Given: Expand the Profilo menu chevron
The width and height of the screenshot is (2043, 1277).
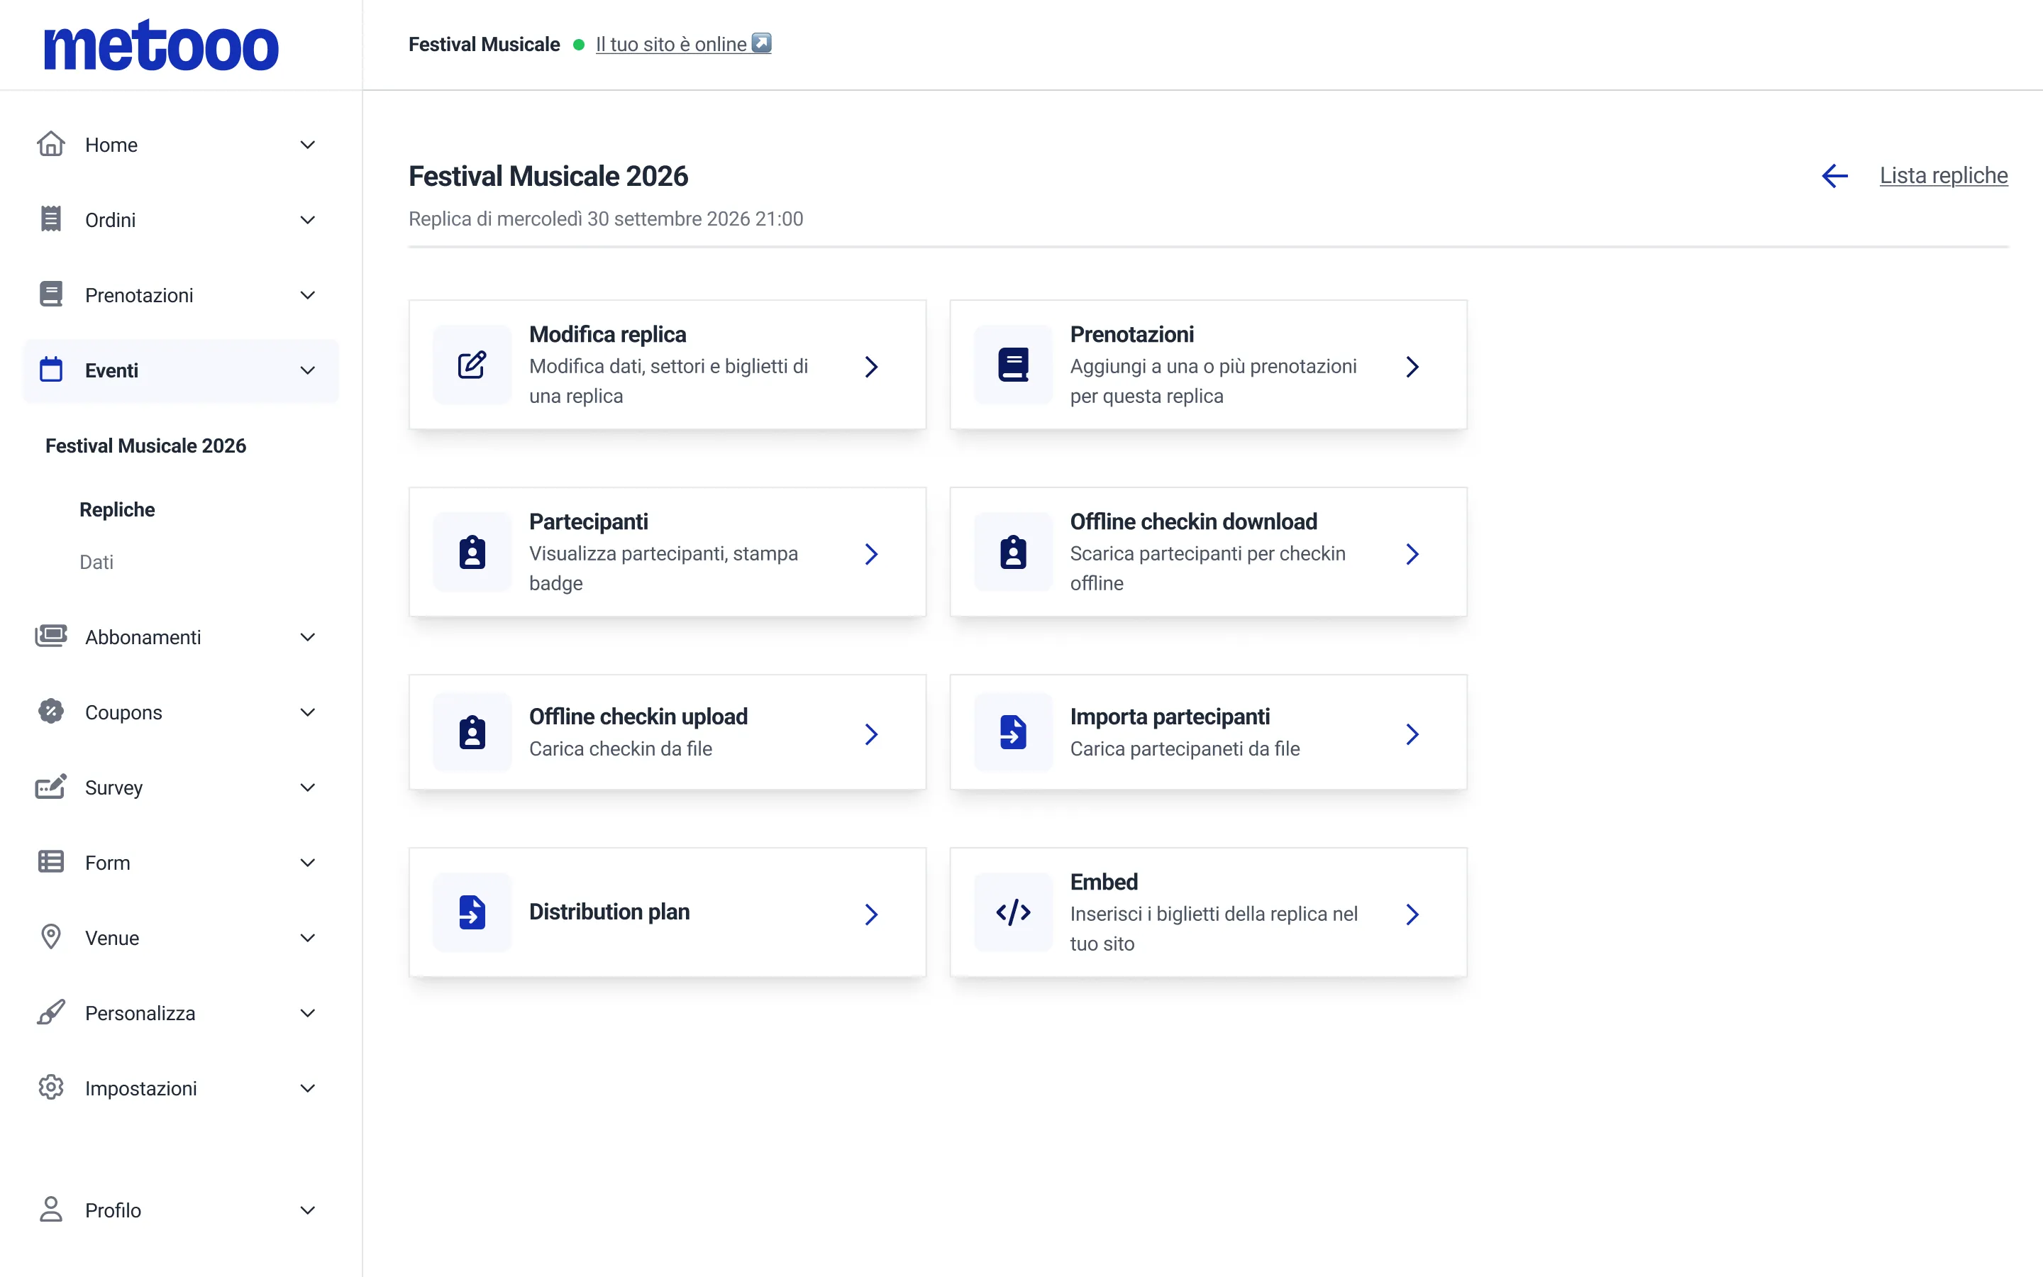Looking at the screenshot, I should [308, 1210].
